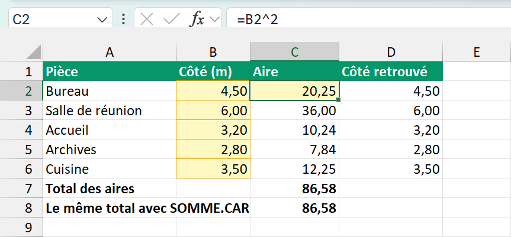Click the Aire cell showing 7,84
511x237 pixels.
pos(295,149)
